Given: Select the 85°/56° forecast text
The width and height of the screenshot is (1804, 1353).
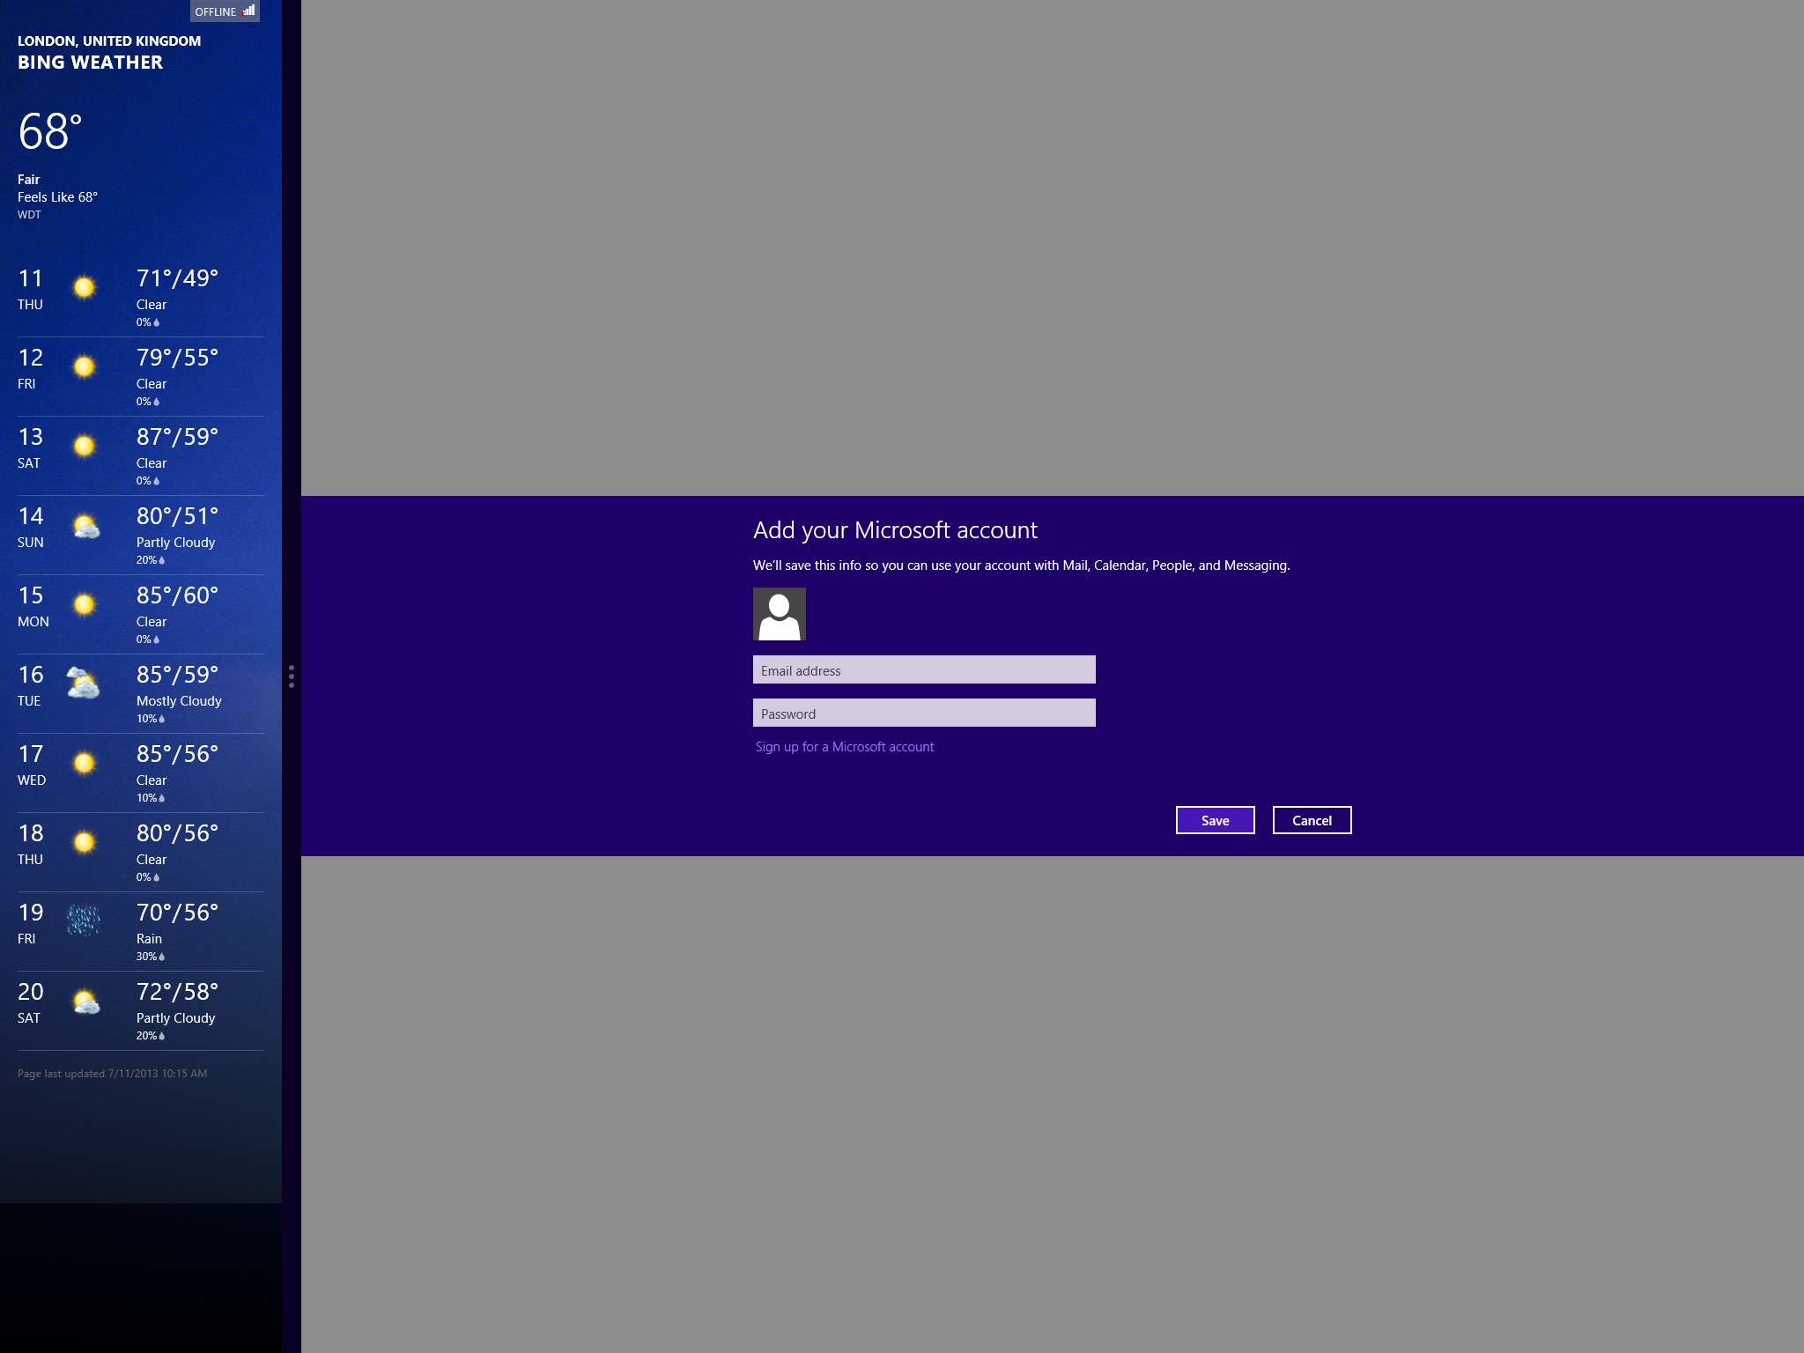Looking at the screenshot, I should (177, 754).
